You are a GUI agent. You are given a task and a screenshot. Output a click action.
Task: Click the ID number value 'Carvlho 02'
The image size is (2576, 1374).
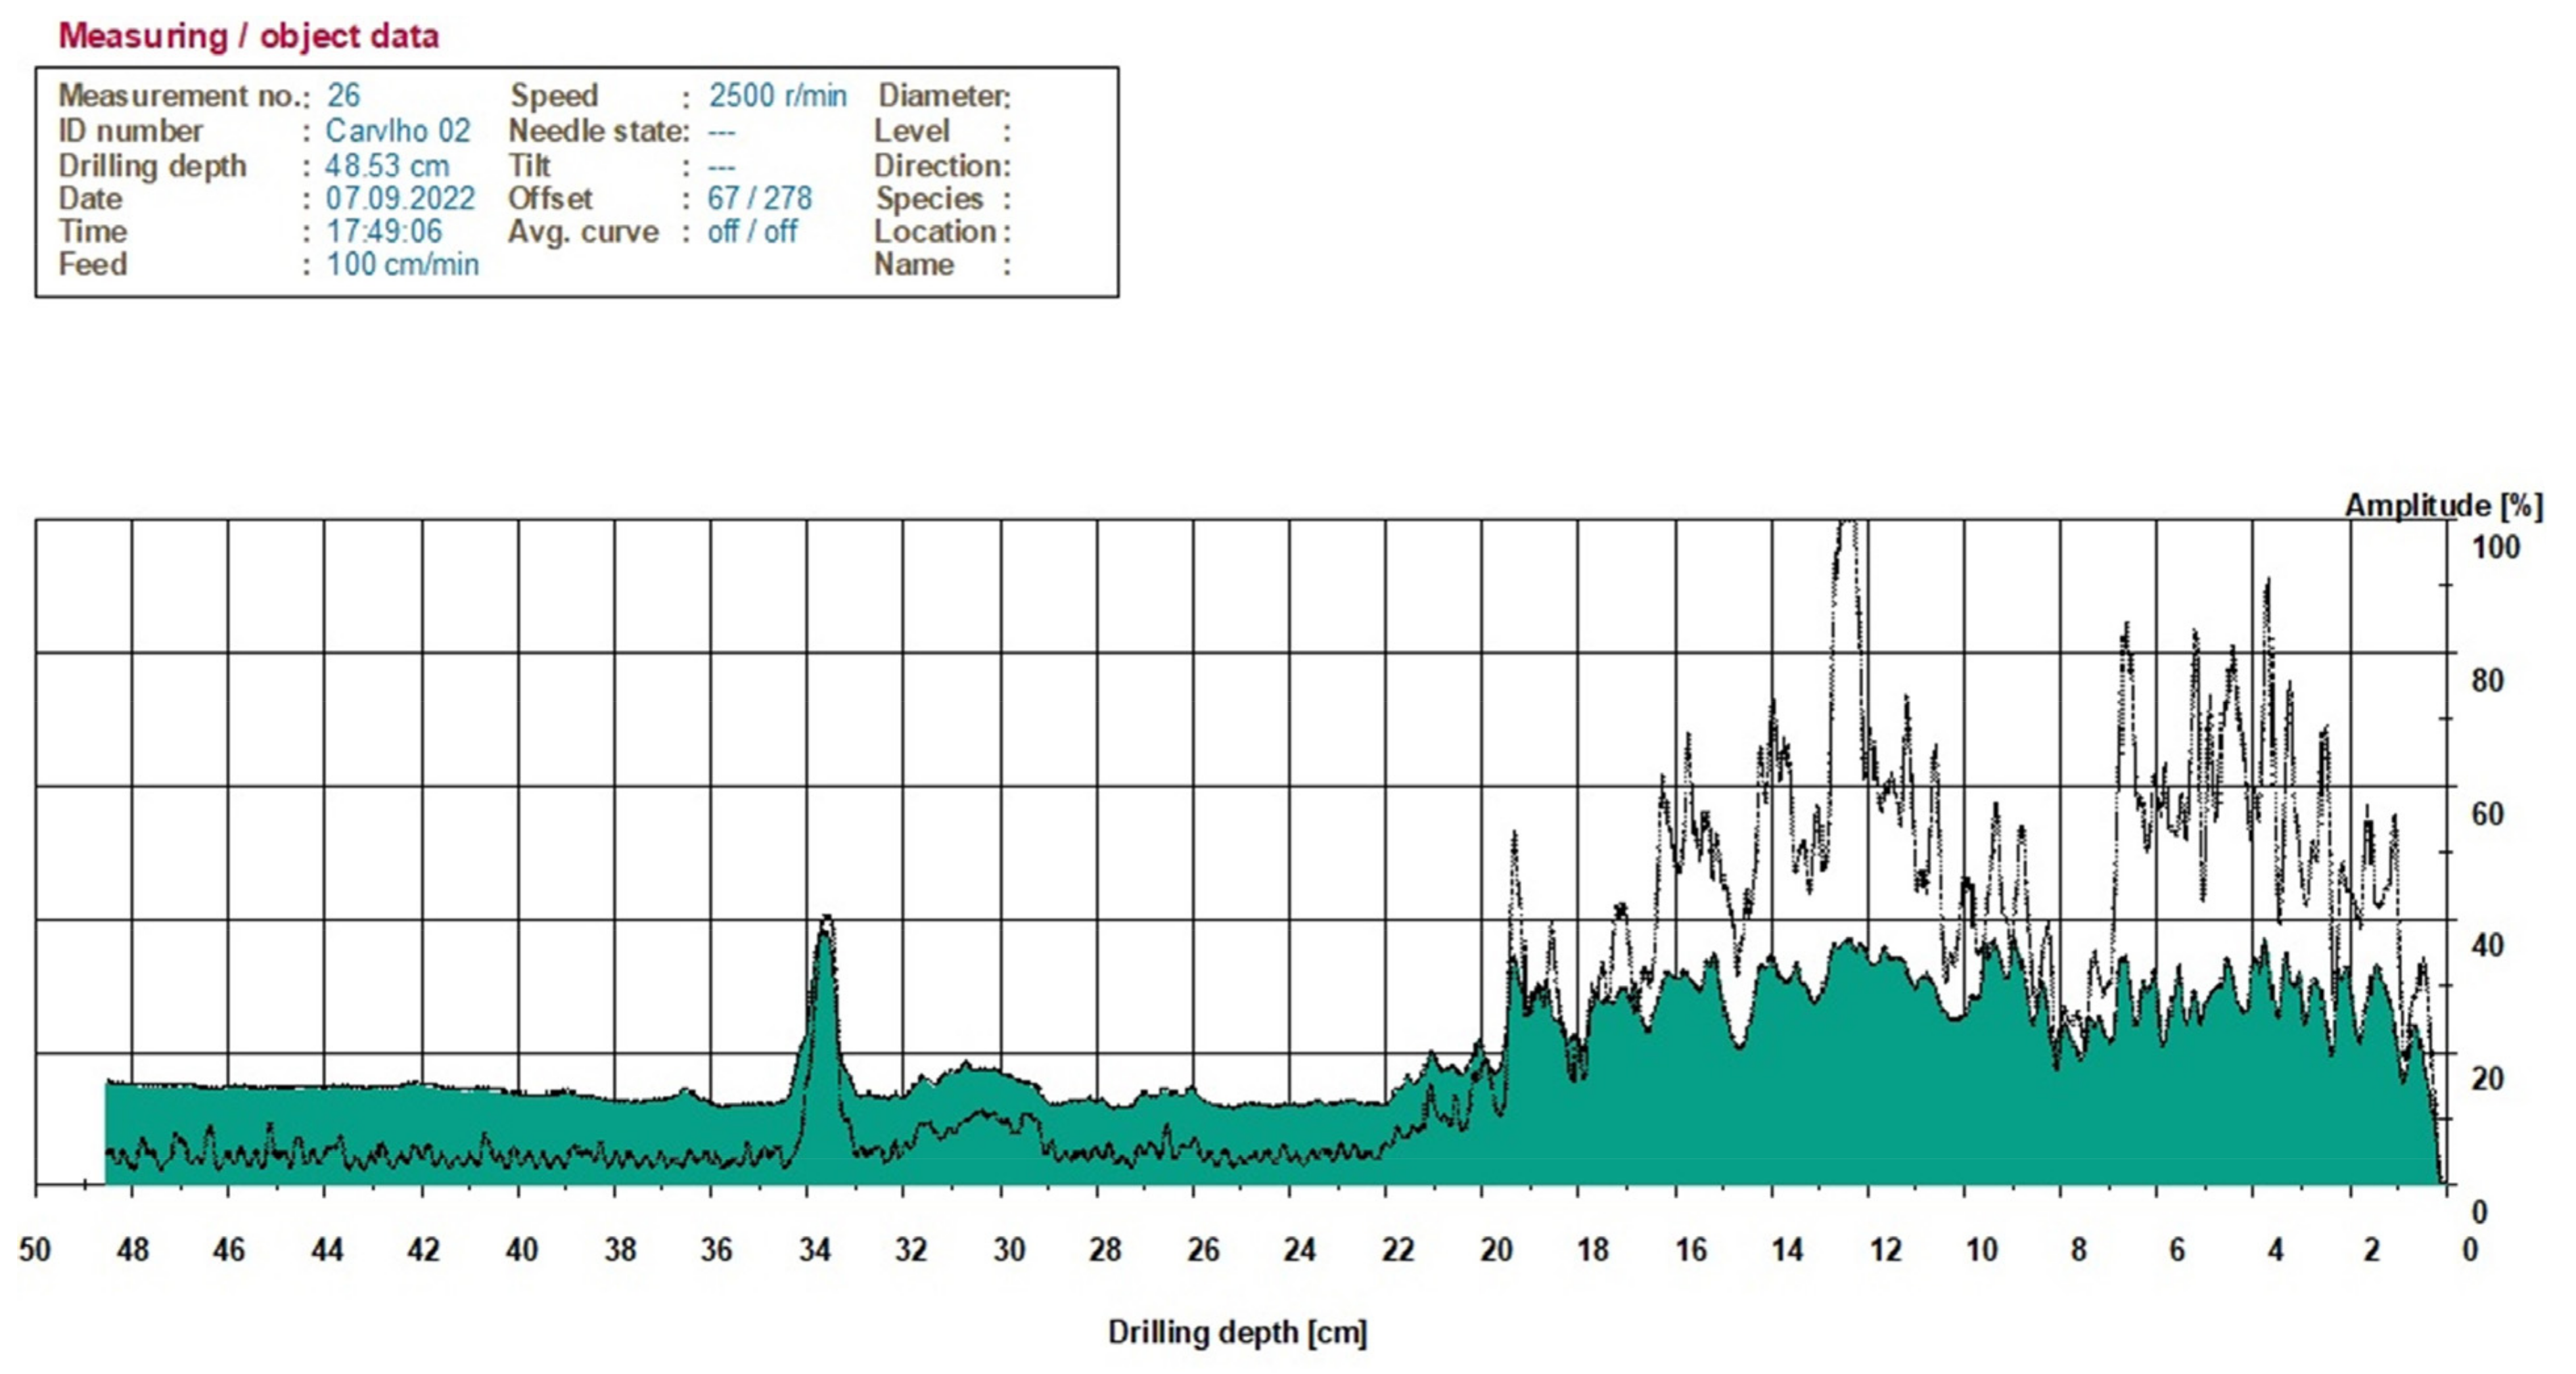(397, 131)
